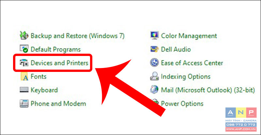Select the Devices and Printers icon

point(24,63)
